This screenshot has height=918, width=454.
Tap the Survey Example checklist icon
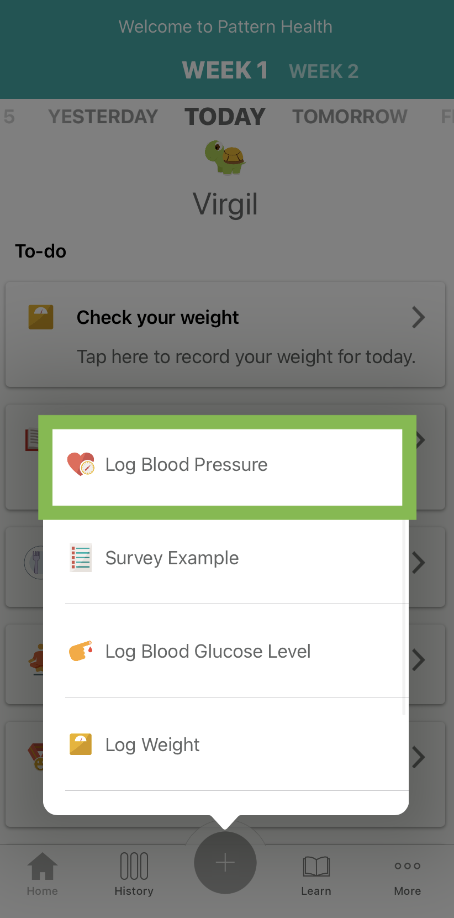[x=81, y=558]
